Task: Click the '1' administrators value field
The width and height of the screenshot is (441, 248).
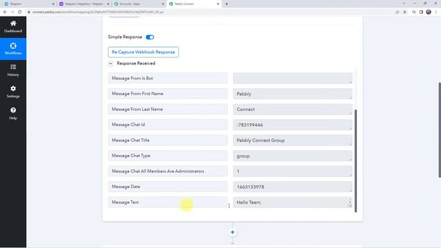Action: click(292, 171)
